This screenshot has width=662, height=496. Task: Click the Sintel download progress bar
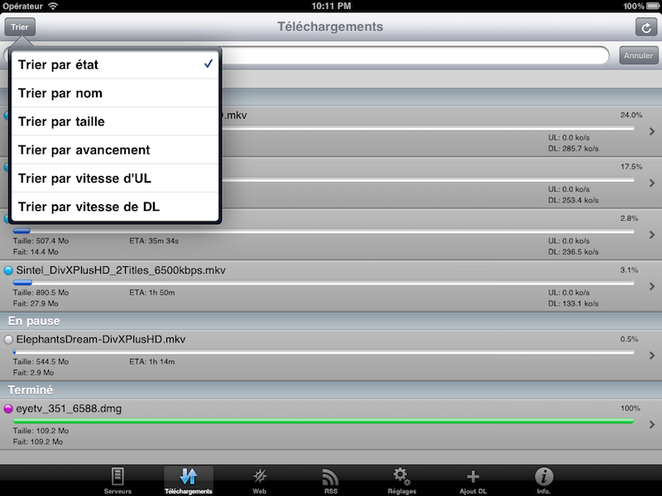(x=324, y=283)
